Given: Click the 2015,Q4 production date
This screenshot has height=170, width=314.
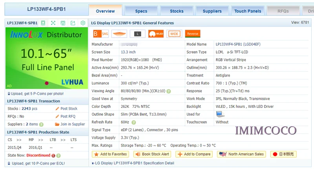Looking at the screenshot, I should click(x=15, y=148).
